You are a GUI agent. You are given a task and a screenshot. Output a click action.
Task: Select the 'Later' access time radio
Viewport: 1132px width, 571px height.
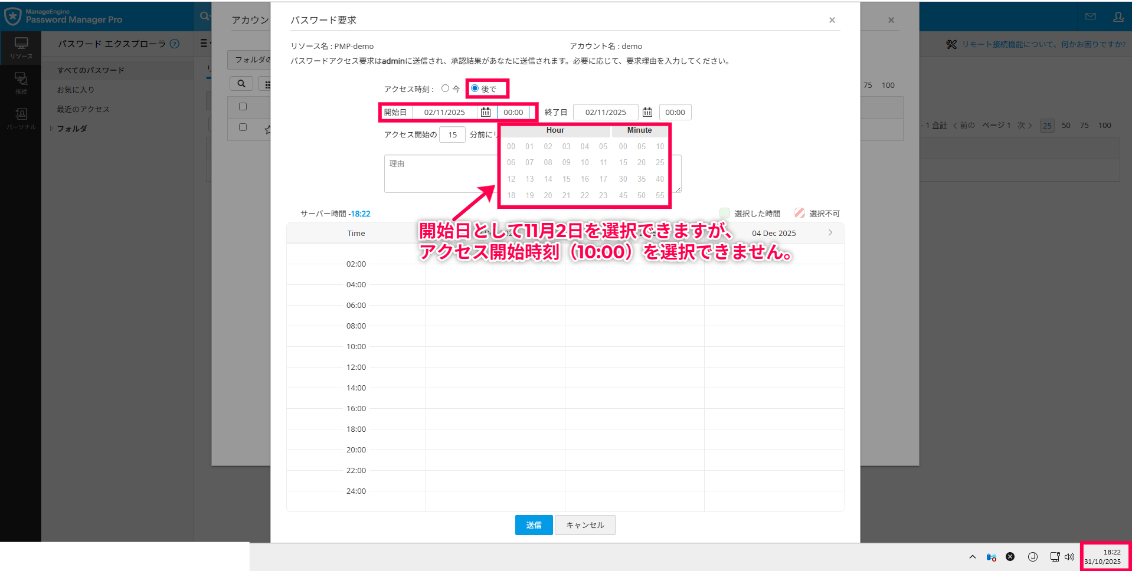[475, 88]
